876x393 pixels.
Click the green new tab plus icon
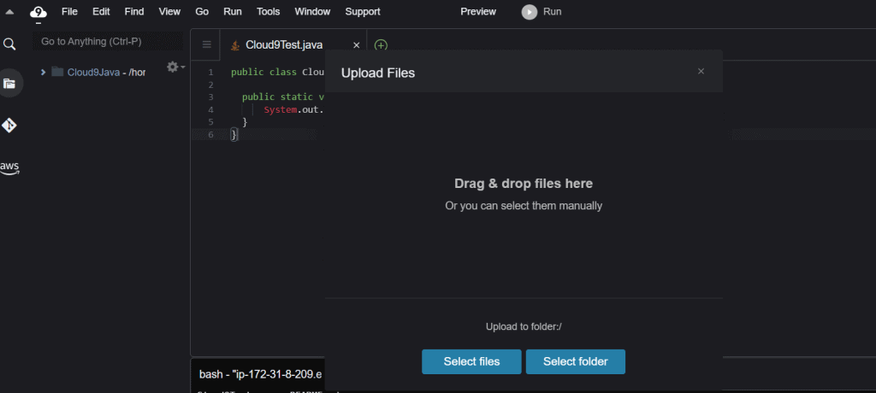pyautogui.click(x=381, y=45)
